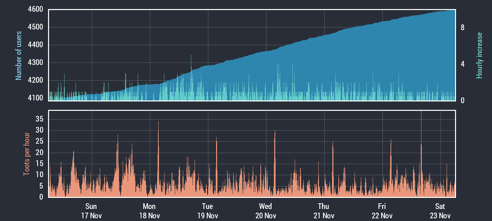Click the "Hourly increase" axis title

(480, 56)
